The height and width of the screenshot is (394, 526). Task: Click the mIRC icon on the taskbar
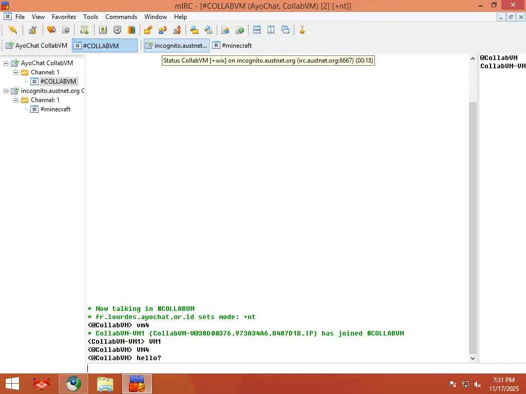[137, 384]
